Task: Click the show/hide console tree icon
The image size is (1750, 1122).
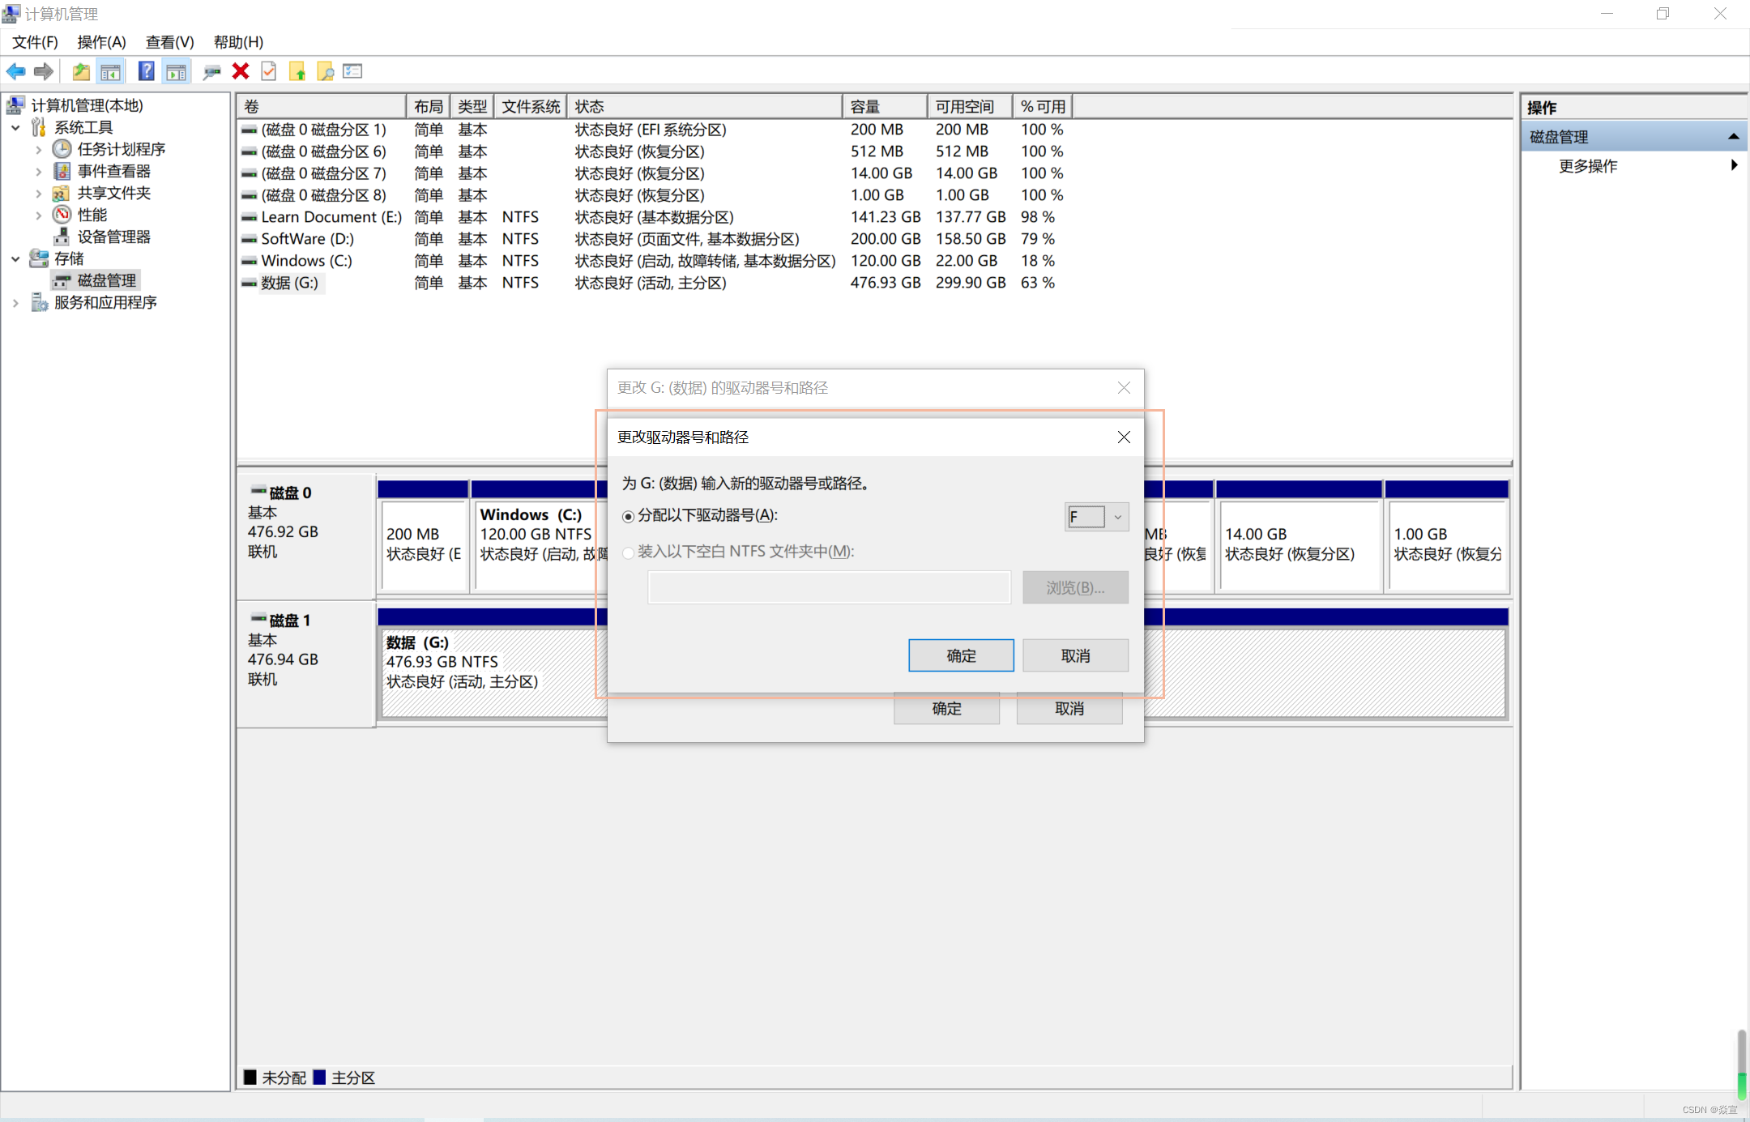Action: click(x=111, y=71)
